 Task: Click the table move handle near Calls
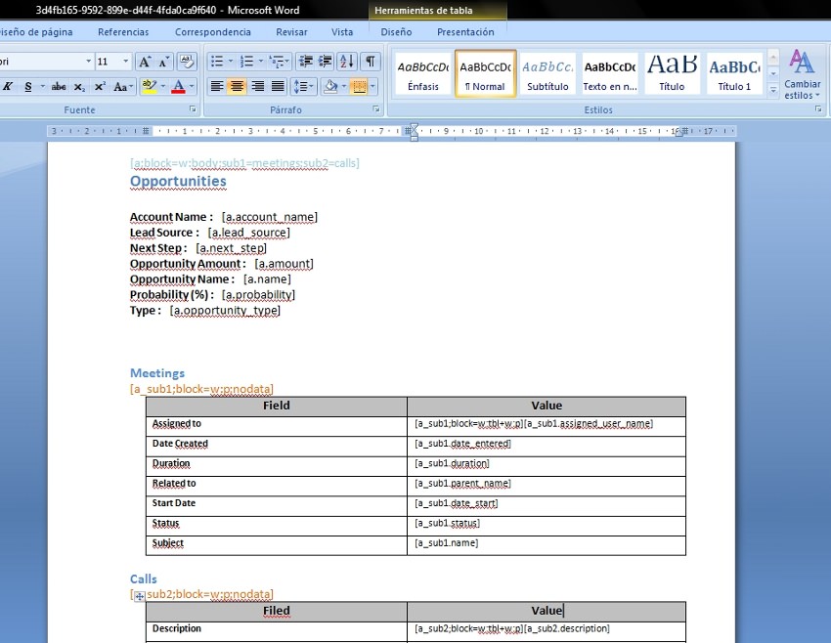point(140,596)
